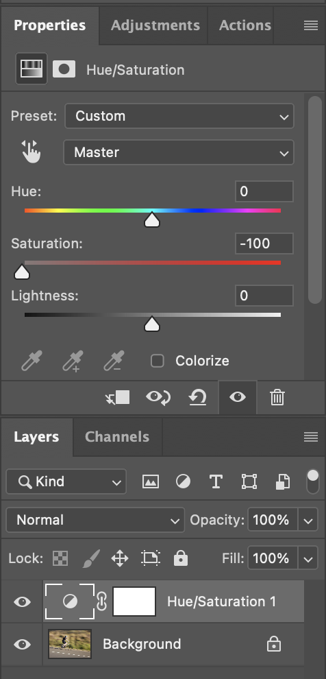Open the Master color range dropdown
The height and width of the screenshot is (679, 326).
pos(179,152)
